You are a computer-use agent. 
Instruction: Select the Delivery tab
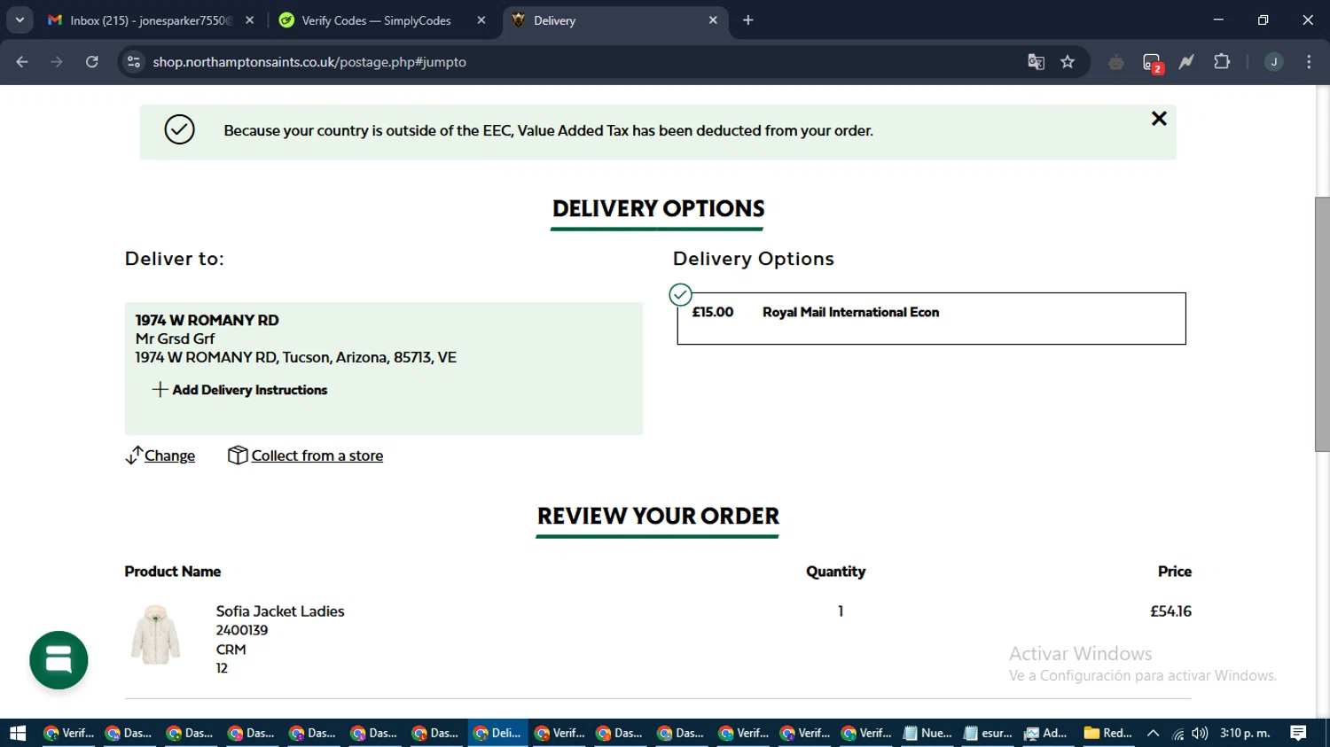pos(614,20)
